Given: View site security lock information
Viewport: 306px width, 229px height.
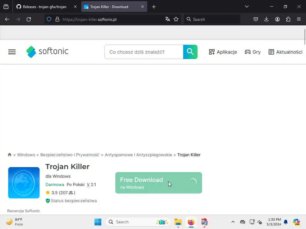Looking at the screenshot, I should (x=57, y=19).
